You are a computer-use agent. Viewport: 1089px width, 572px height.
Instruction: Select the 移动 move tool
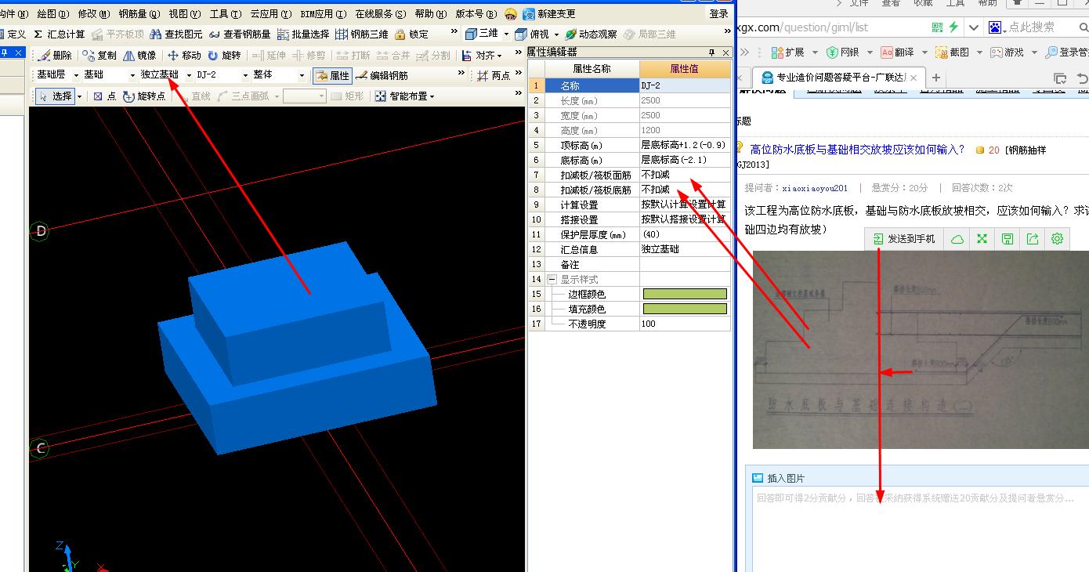click(185, 56)
